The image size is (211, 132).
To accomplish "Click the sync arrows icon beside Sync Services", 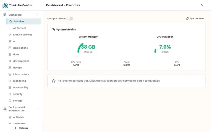I will point(187,18).
